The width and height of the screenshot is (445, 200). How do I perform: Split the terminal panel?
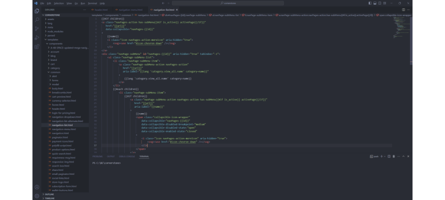(389, 156)
